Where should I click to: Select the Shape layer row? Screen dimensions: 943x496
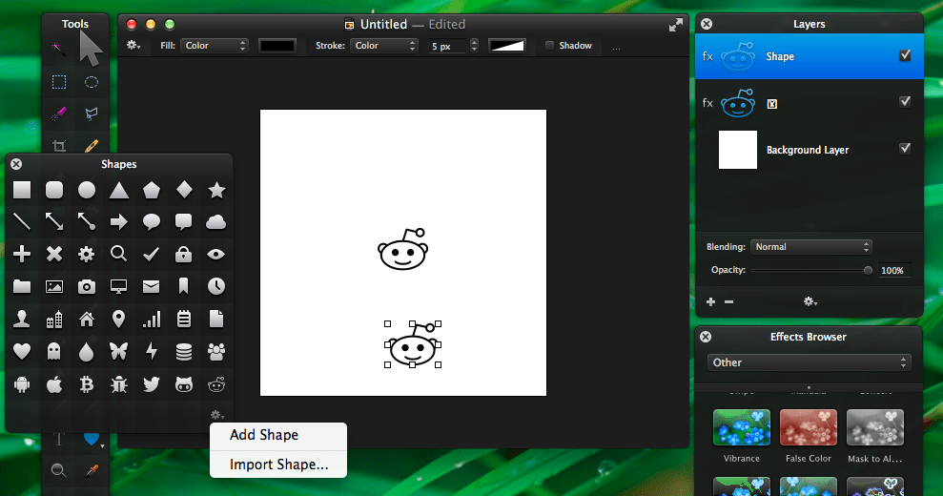pos(809,56)
